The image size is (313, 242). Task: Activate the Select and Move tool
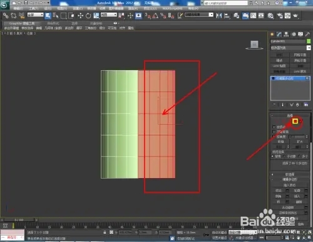click(x=80, y=16)
